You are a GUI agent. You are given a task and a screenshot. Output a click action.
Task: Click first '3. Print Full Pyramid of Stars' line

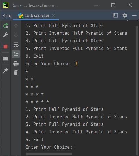pyautogui.click(x=65, y=41)
